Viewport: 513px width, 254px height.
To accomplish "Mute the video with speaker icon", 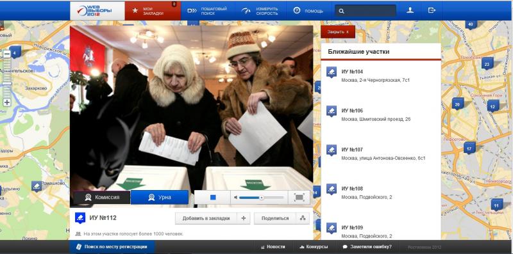I will 235,198.
